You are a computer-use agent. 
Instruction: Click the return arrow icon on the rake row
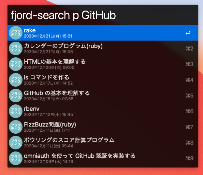pyautogui.click(x=188, y=33)
